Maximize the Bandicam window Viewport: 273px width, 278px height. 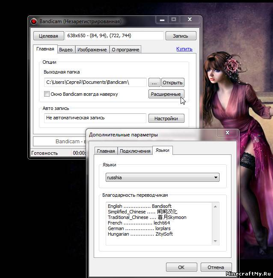(173, 20)
